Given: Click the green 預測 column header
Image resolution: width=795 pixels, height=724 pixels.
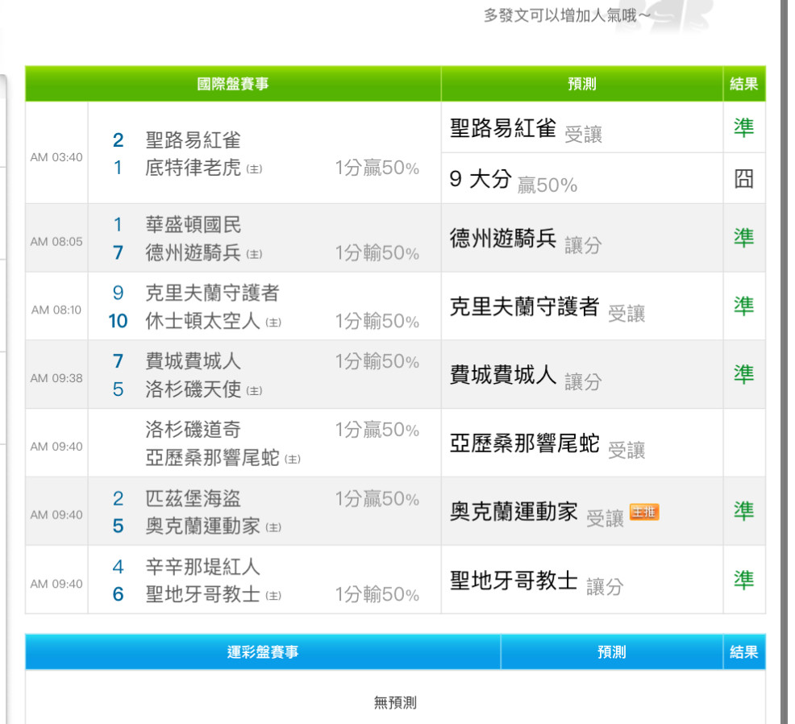Looking at the screenshot, I should tap(582, 84).
